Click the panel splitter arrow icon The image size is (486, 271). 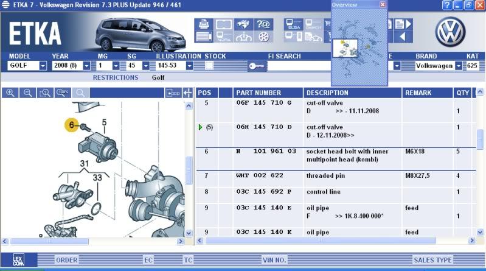[x=188, y=93]
